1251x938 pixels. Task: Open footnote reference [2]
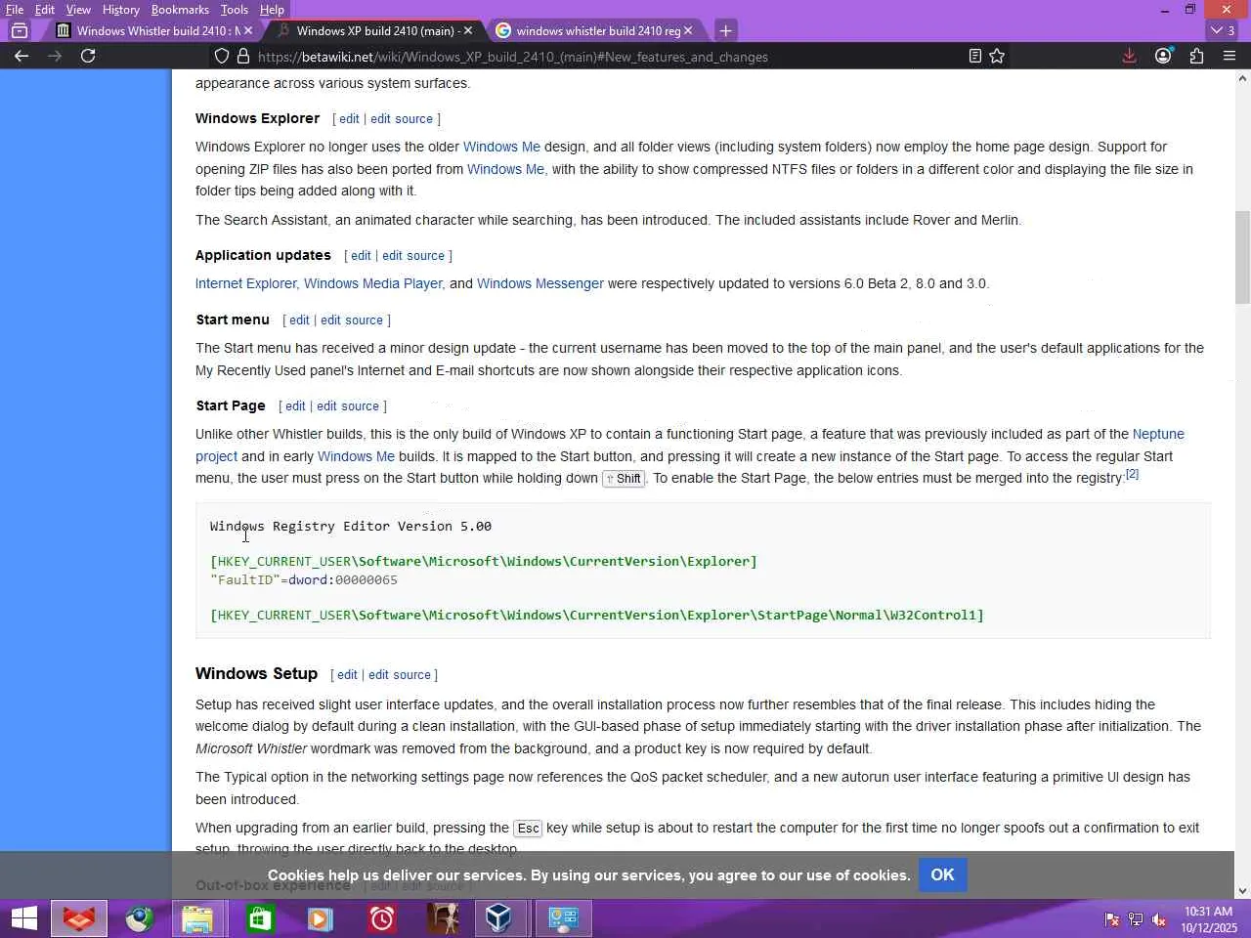pos(1132,474)
